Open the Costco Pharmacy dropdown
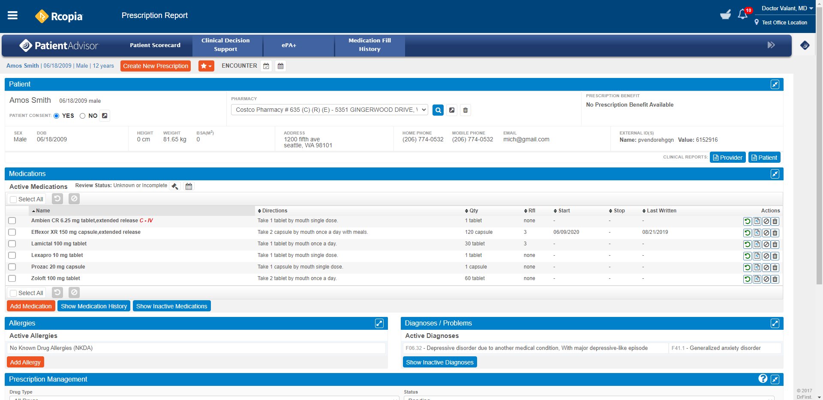This screenshot has height=400, width=823. [x=329, y=110]
